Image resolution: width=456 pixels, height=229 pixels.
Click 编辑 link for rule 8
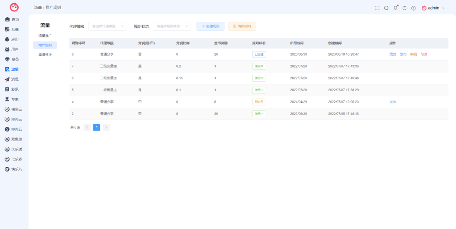coord(413,54)
